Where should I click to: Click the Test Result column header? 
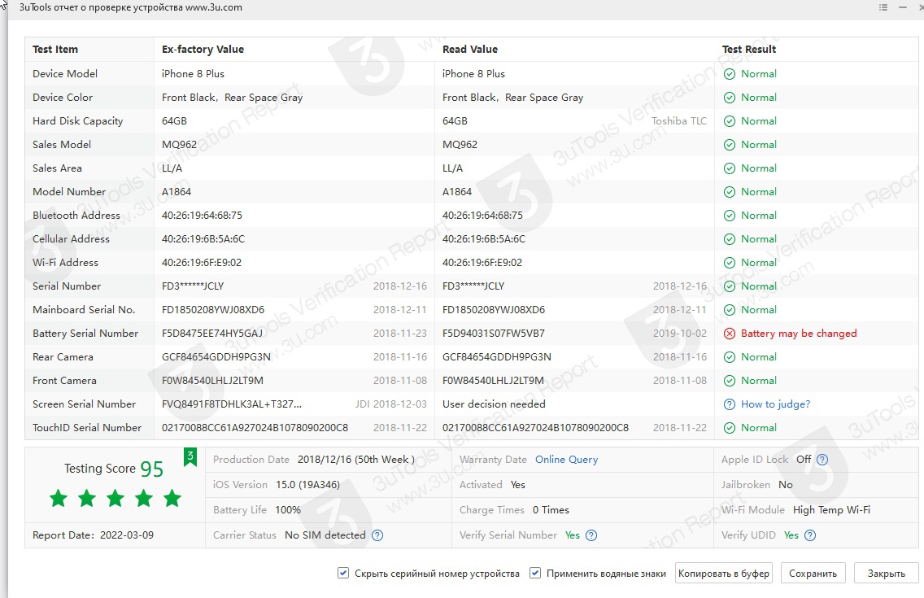[749, 50]
